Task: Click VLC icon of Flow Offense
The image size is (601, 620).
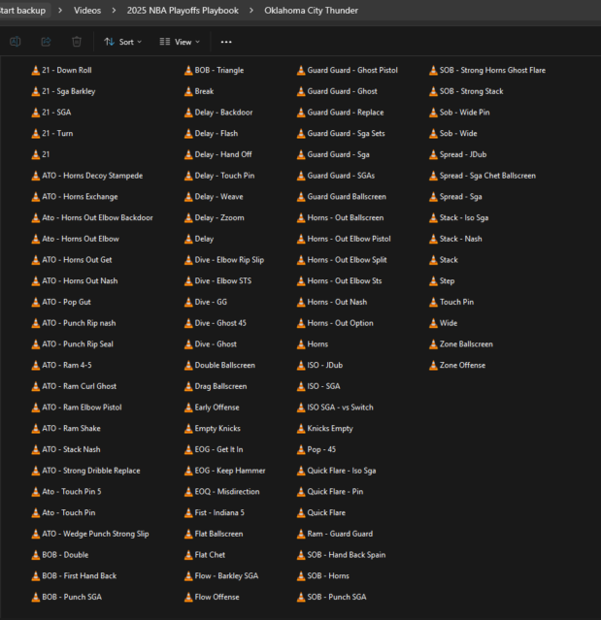Action: tap(188, 597)
